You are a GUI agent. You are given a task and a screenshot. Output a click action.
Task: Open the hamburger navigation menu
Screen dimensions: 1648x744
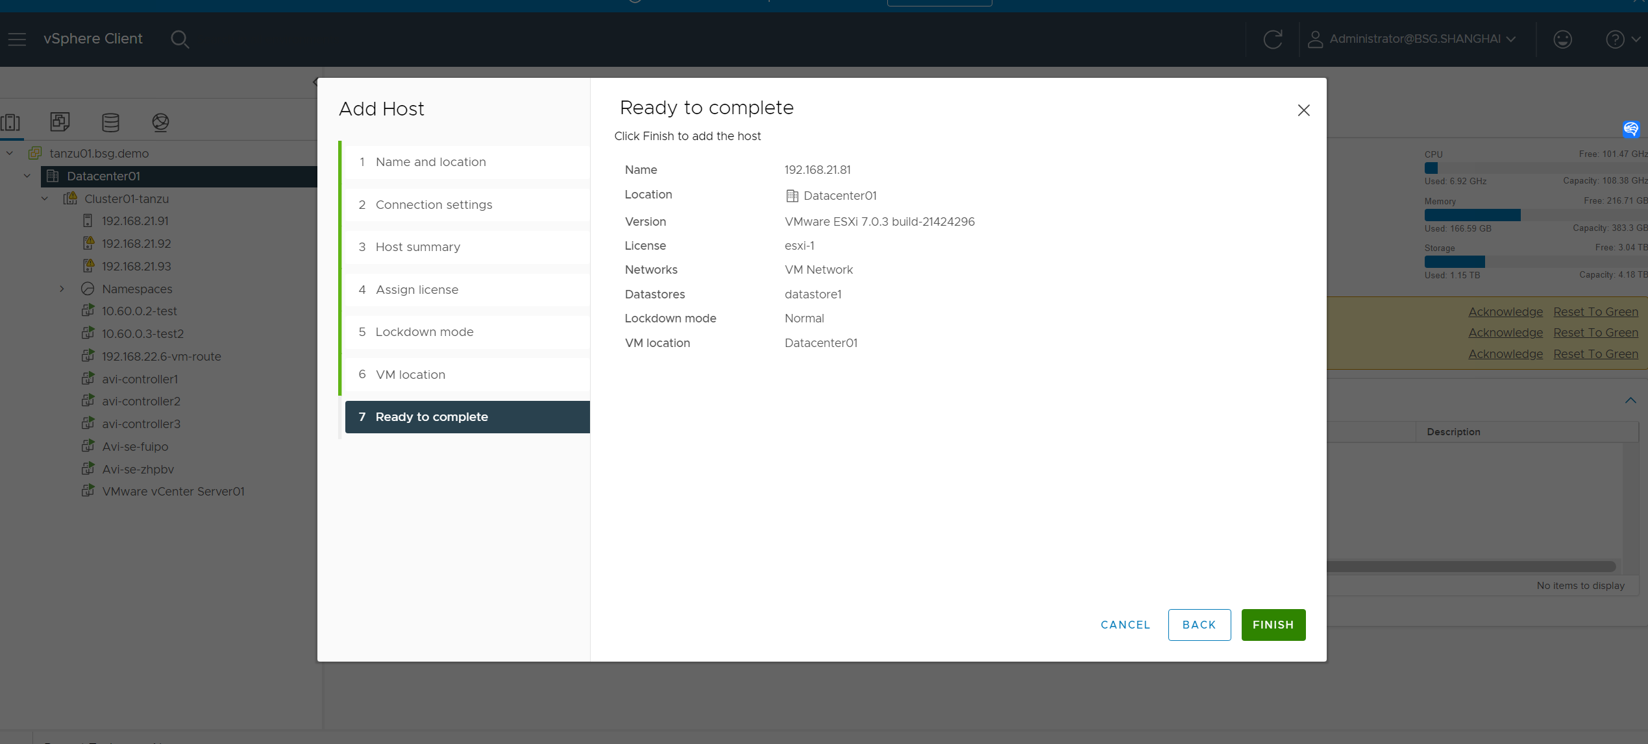click(x=18, y=39)
